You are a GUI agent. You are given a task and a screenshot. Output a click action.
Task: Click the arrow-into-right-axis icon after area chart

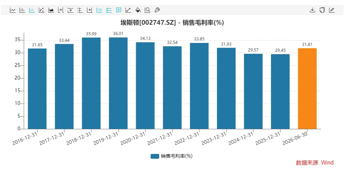[x=61, y=10]
